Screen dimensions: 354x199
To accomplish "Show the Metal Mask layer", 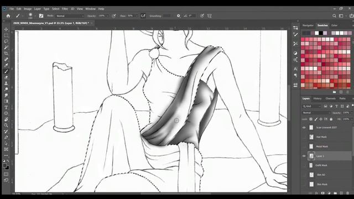I will (304, 146).
